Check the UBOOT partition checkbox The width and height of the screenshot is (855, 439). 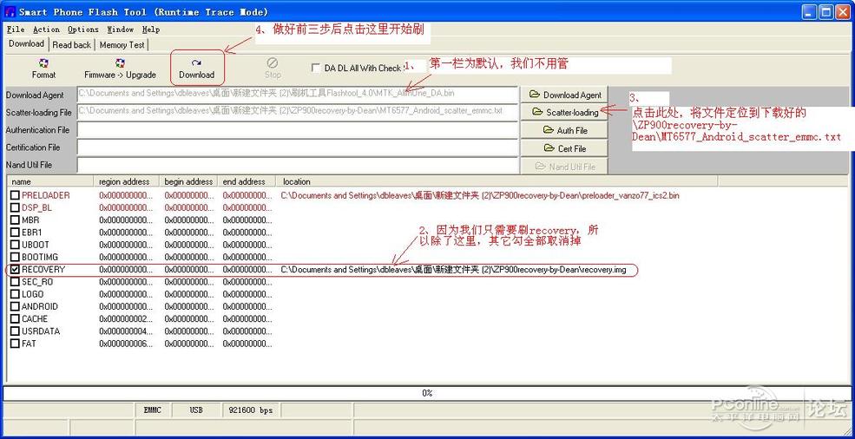click(x=16, y=245)
